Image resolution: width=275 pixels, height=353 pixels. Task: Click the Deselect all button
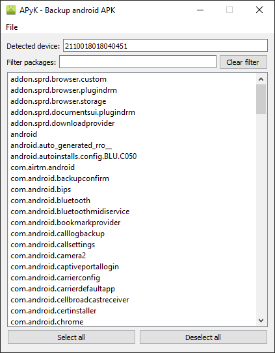[203, 337]
